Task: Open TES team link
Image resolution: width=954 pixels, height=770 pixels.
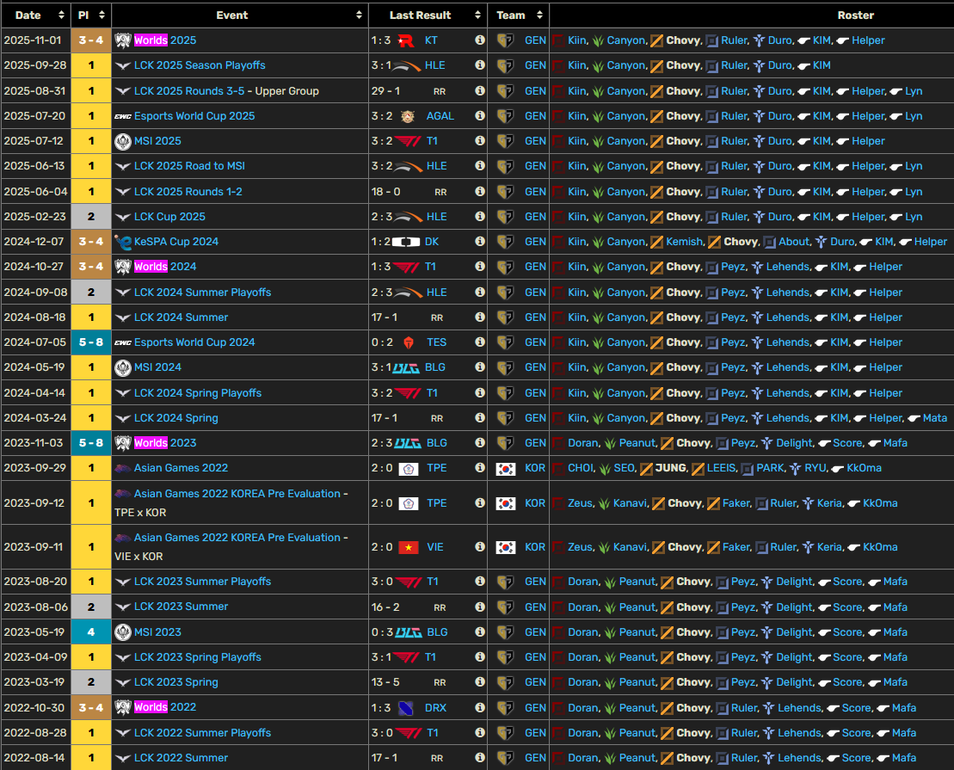Action: tap(436, 342)
